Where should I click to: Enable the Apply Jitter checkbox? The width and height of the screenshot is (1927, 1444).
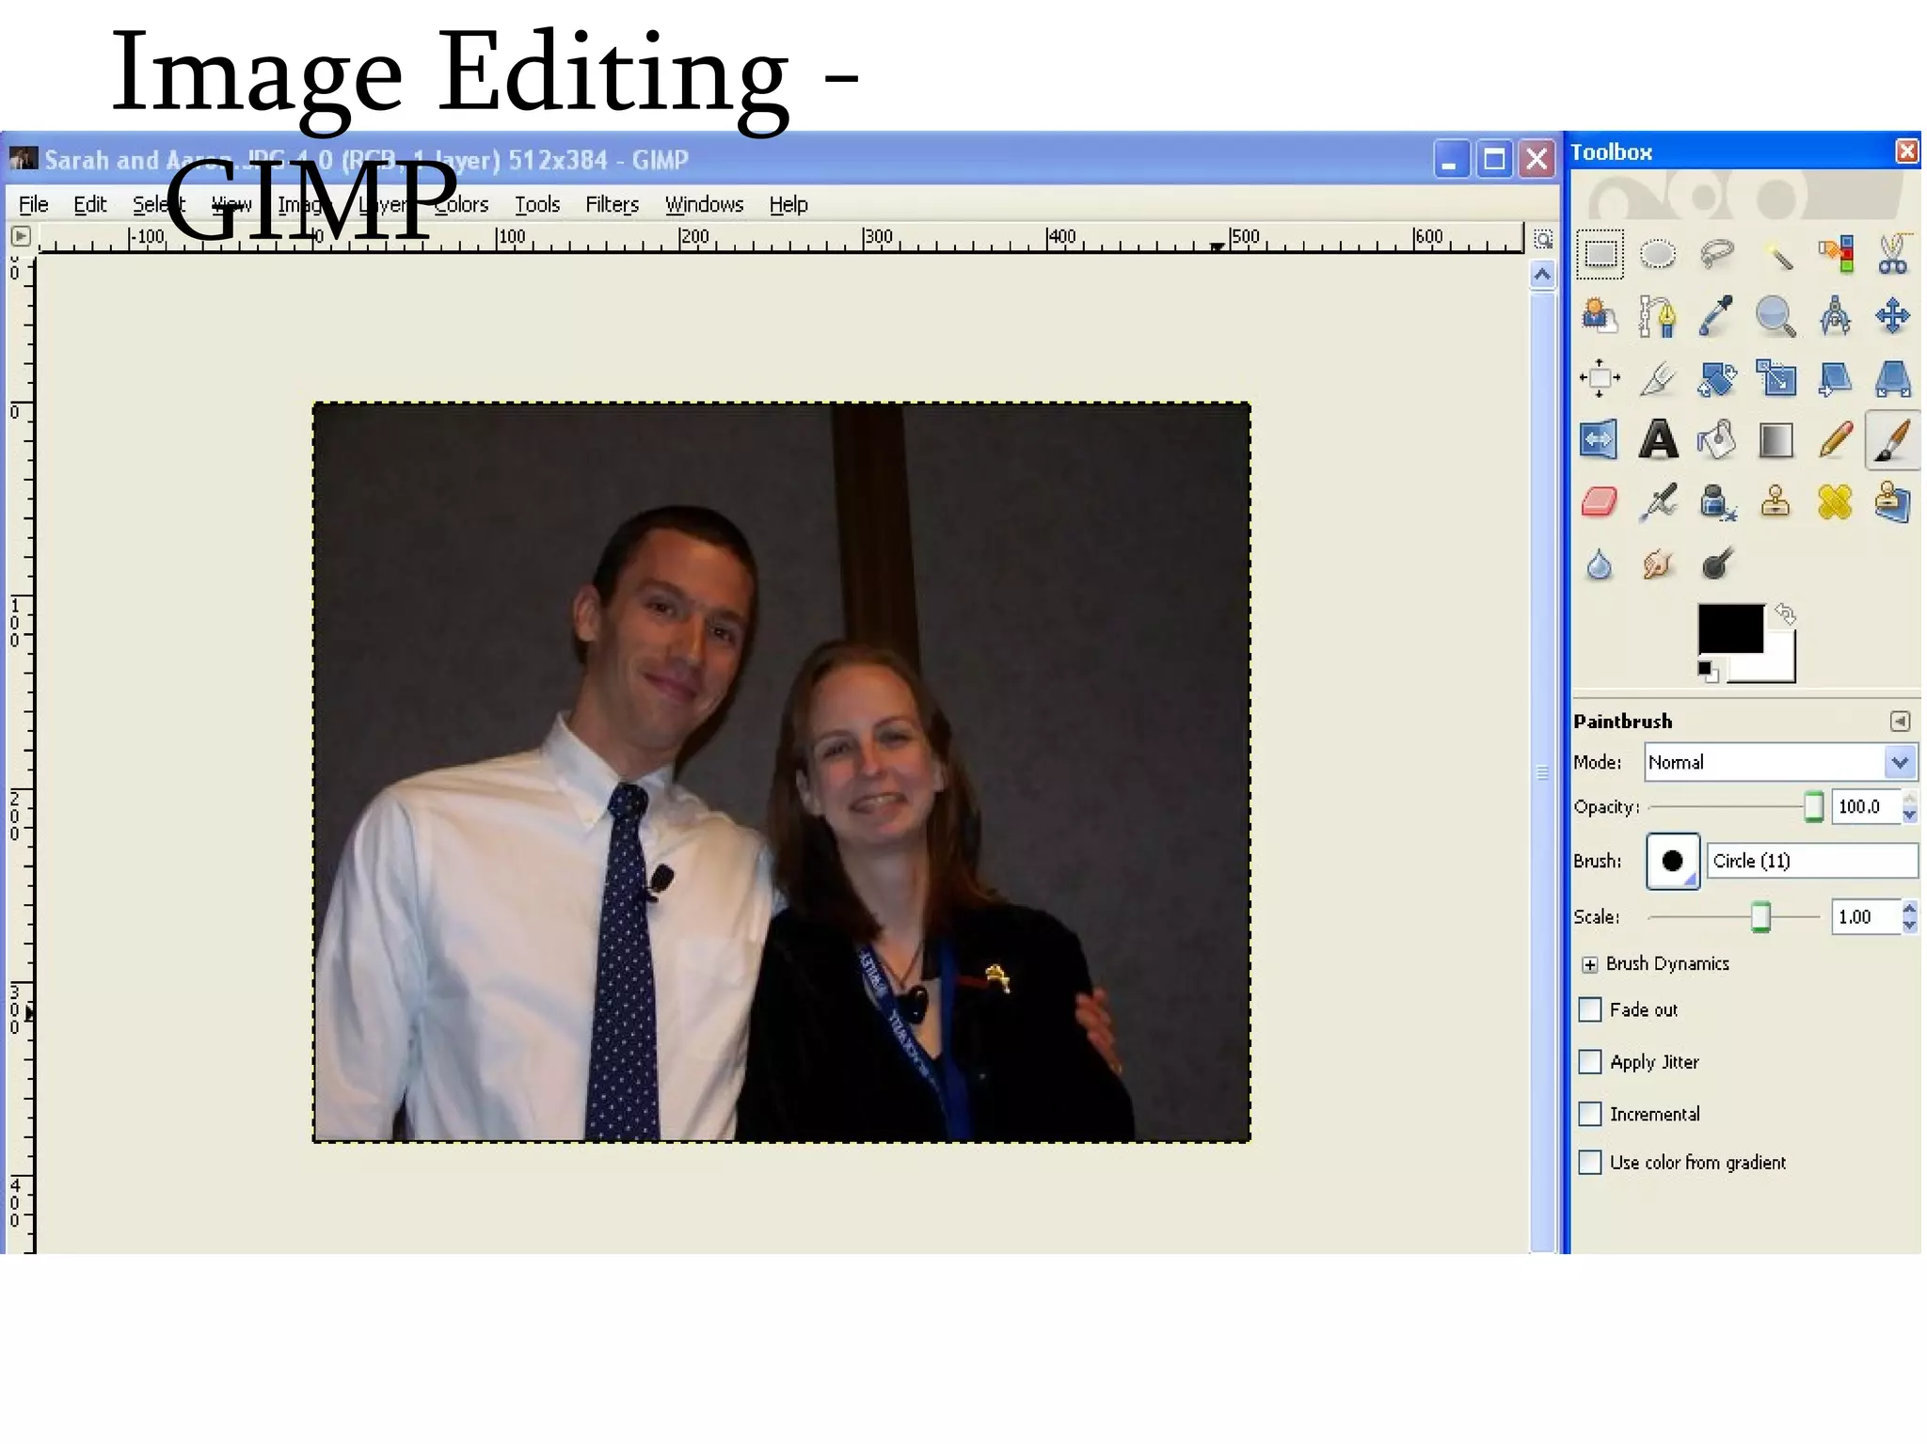[x=1590, y=1061]
